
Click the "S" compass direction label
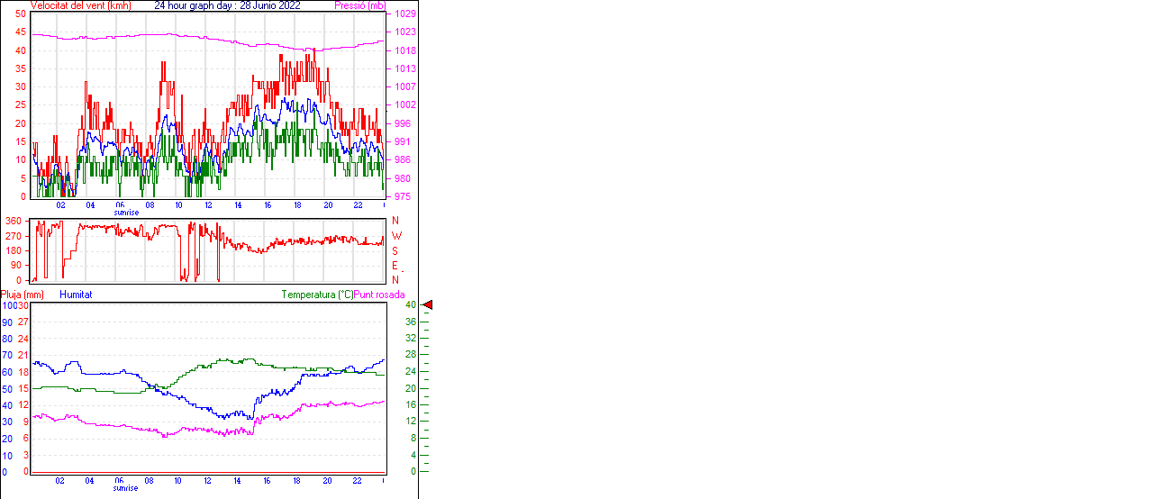tap(395, 251)
